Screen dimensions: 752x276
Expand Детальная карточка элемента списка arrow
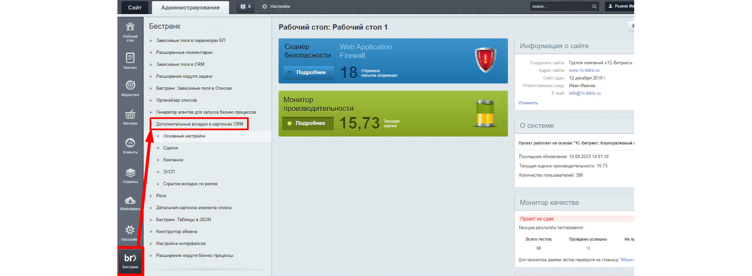(x=151, y=208)
